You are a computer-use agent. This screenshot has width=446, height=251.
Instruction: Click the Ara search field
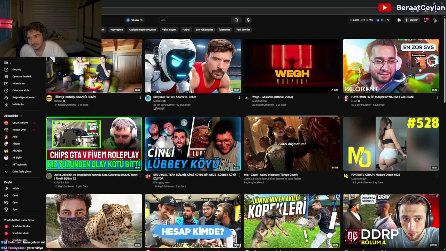(194, 20)
